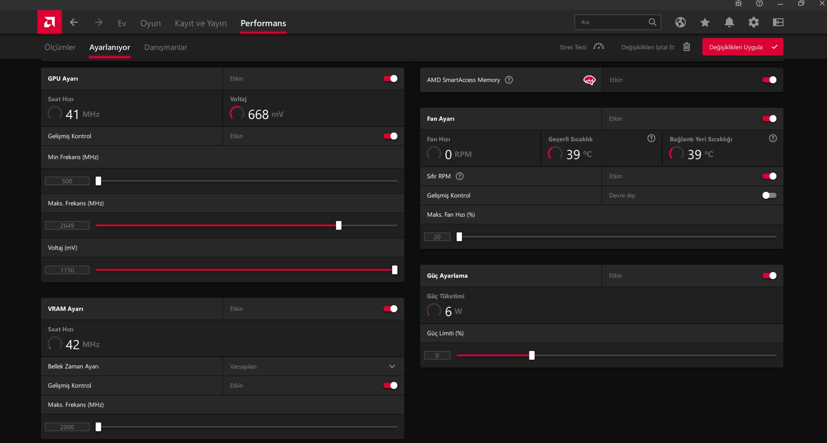Click the Değişiklikleri Uygula button
Viewport: 827px width, 443px height.
pos(742,47)
